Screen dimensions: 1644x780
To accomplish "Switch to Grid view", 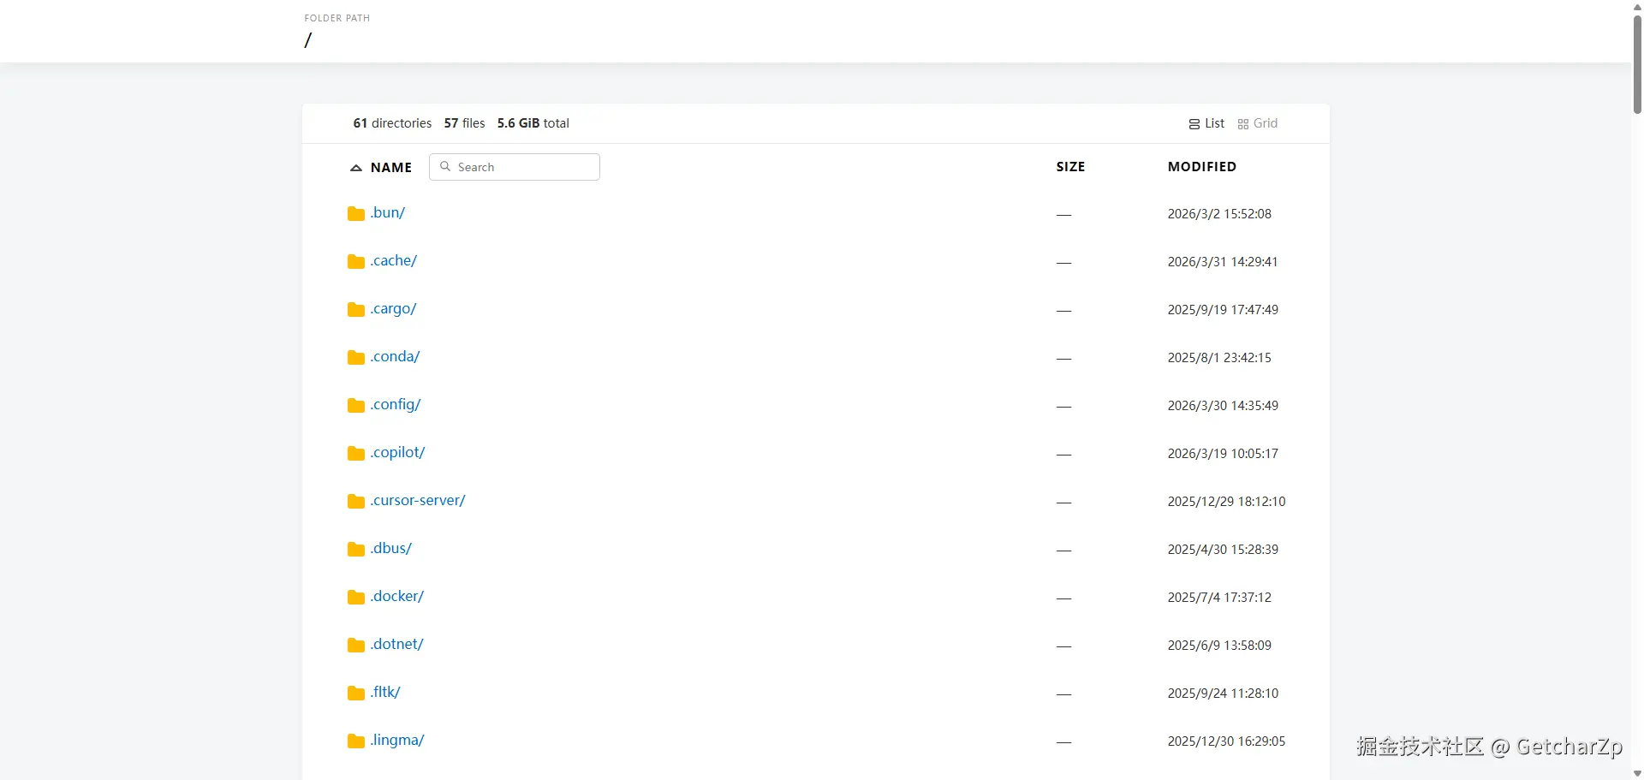I will [1257, 123].
